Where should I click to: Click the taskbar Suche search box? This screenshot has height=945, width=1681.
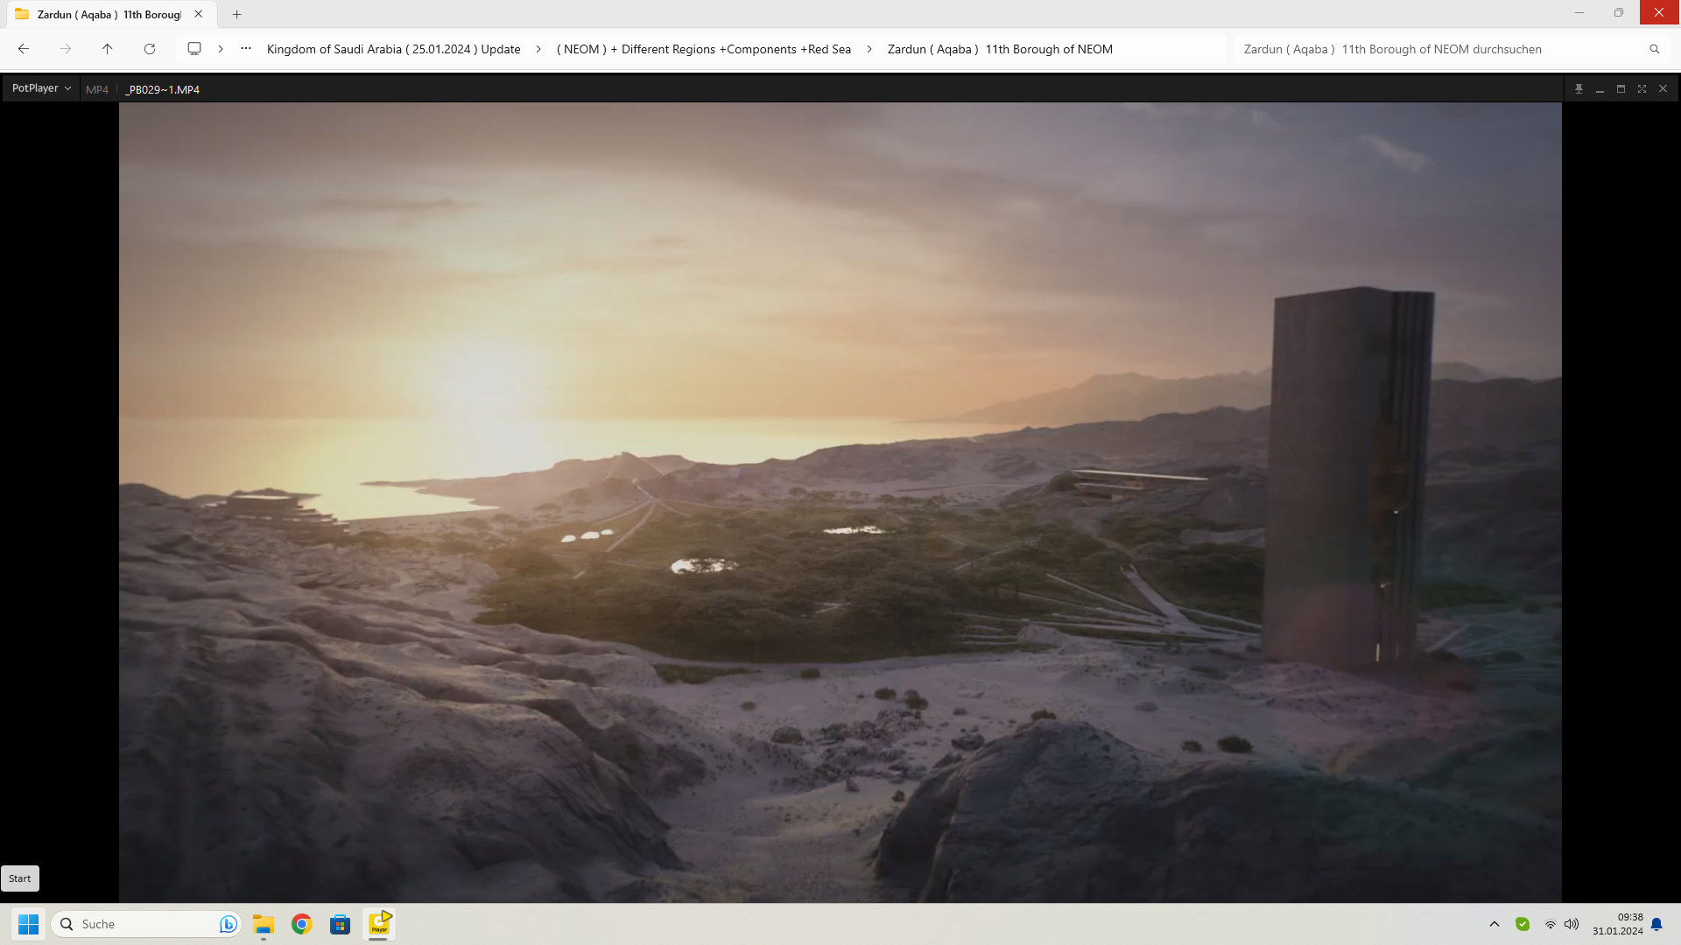point(146,924)
